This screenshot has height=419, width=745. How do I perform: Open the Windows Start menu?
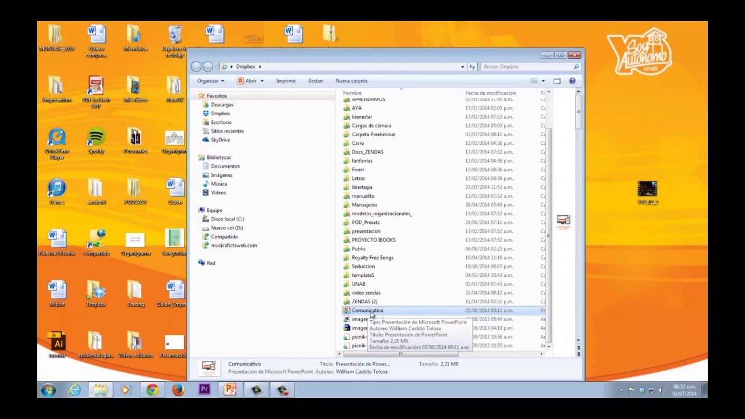[x=48, y=390]
